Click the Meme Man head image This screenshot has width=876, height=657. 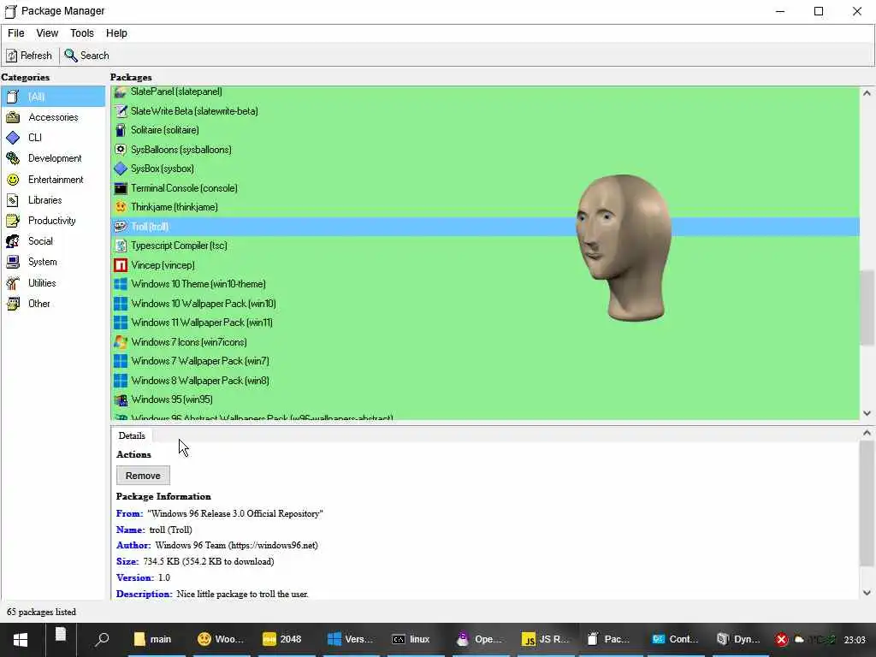(624, 247)
